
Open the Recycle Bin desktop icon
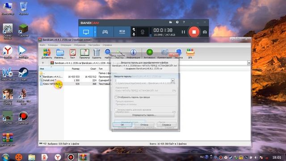pyautogui.click(x=23, y=8)
